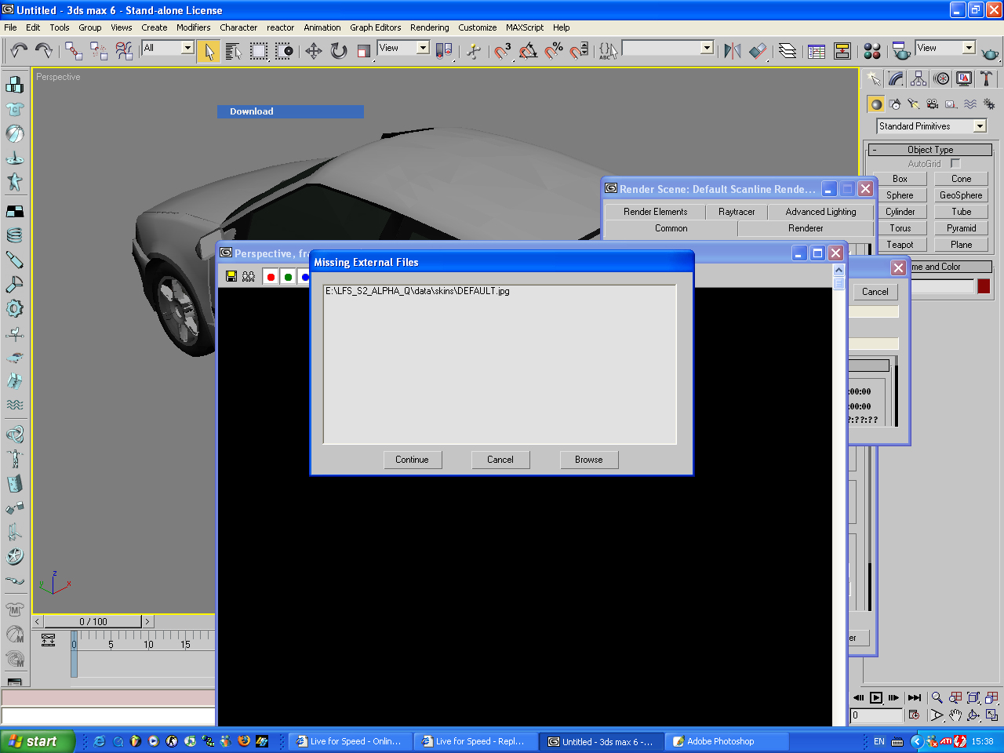Select the Rotate tool in toolbar
Image resolution: width=1004 pixels, height=753 pixels.
coord(339,51)
